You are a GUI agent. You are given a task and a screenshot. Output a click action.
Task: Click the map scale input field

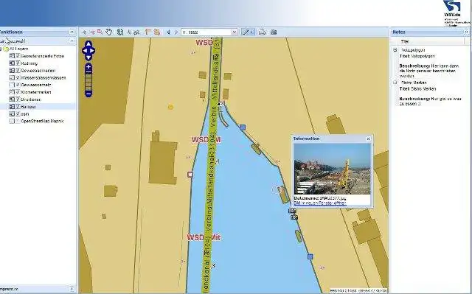206,32
